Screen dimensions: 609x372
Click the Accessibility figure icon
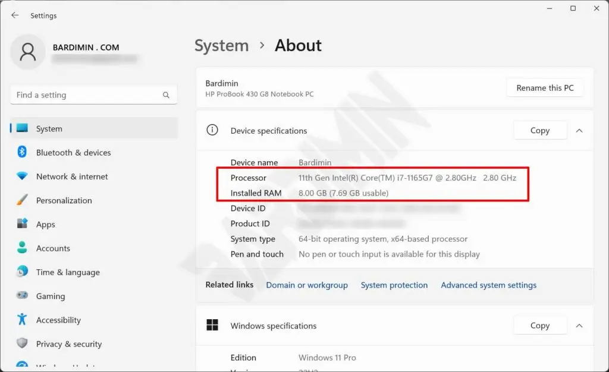point(22,319)
